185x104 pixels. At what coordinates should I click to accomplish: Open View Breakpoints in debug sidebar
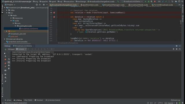(x=5, y=63)
